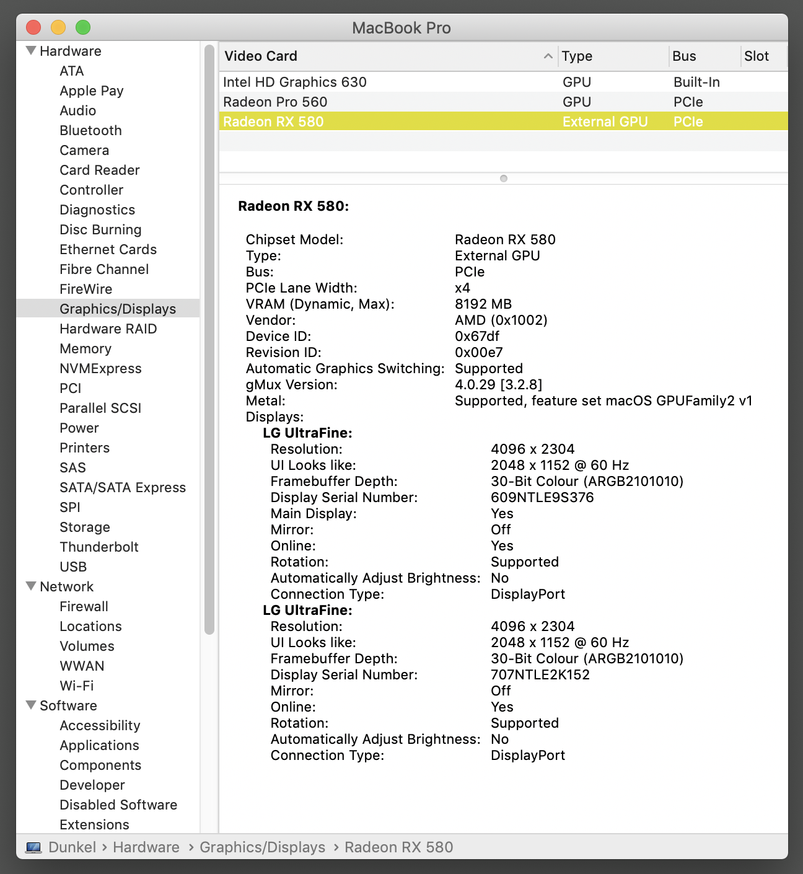
Task: Open the Card Reader entry
Action: (100, 170)
